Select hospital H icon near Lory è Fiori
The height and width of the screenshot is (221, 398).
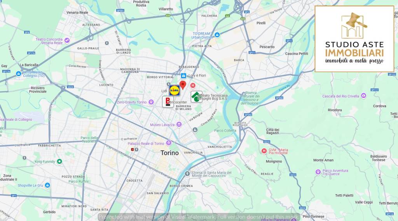[x=193, y=85]
